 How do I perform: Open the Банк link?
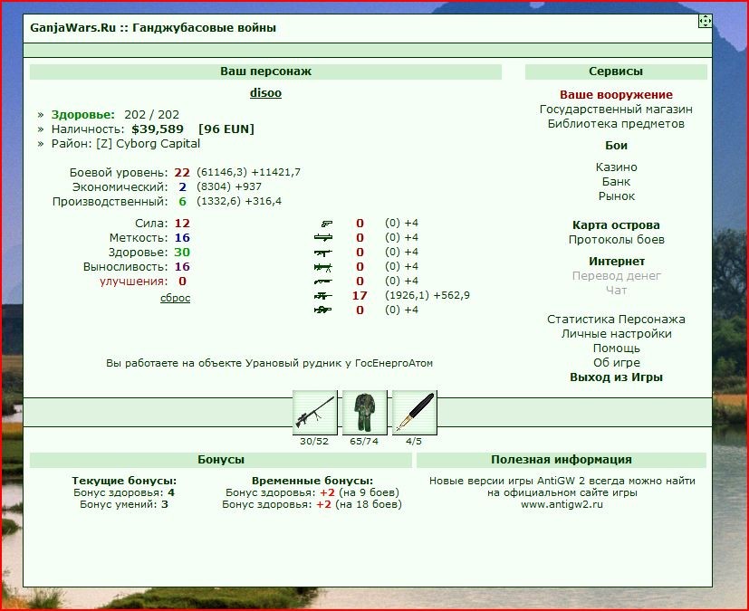(616, 182)
